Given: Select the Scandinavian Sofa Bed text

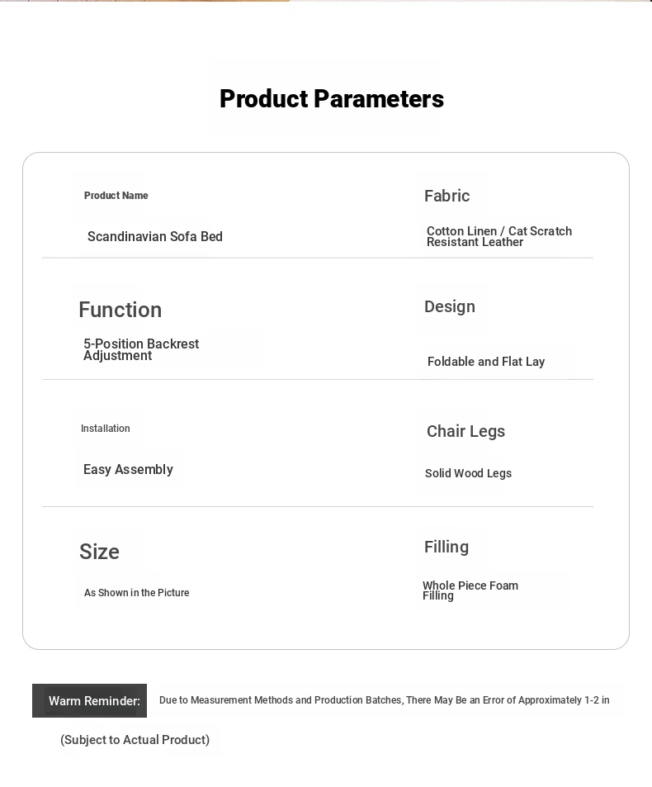Looking at the screenshot, I should [155, 237].
